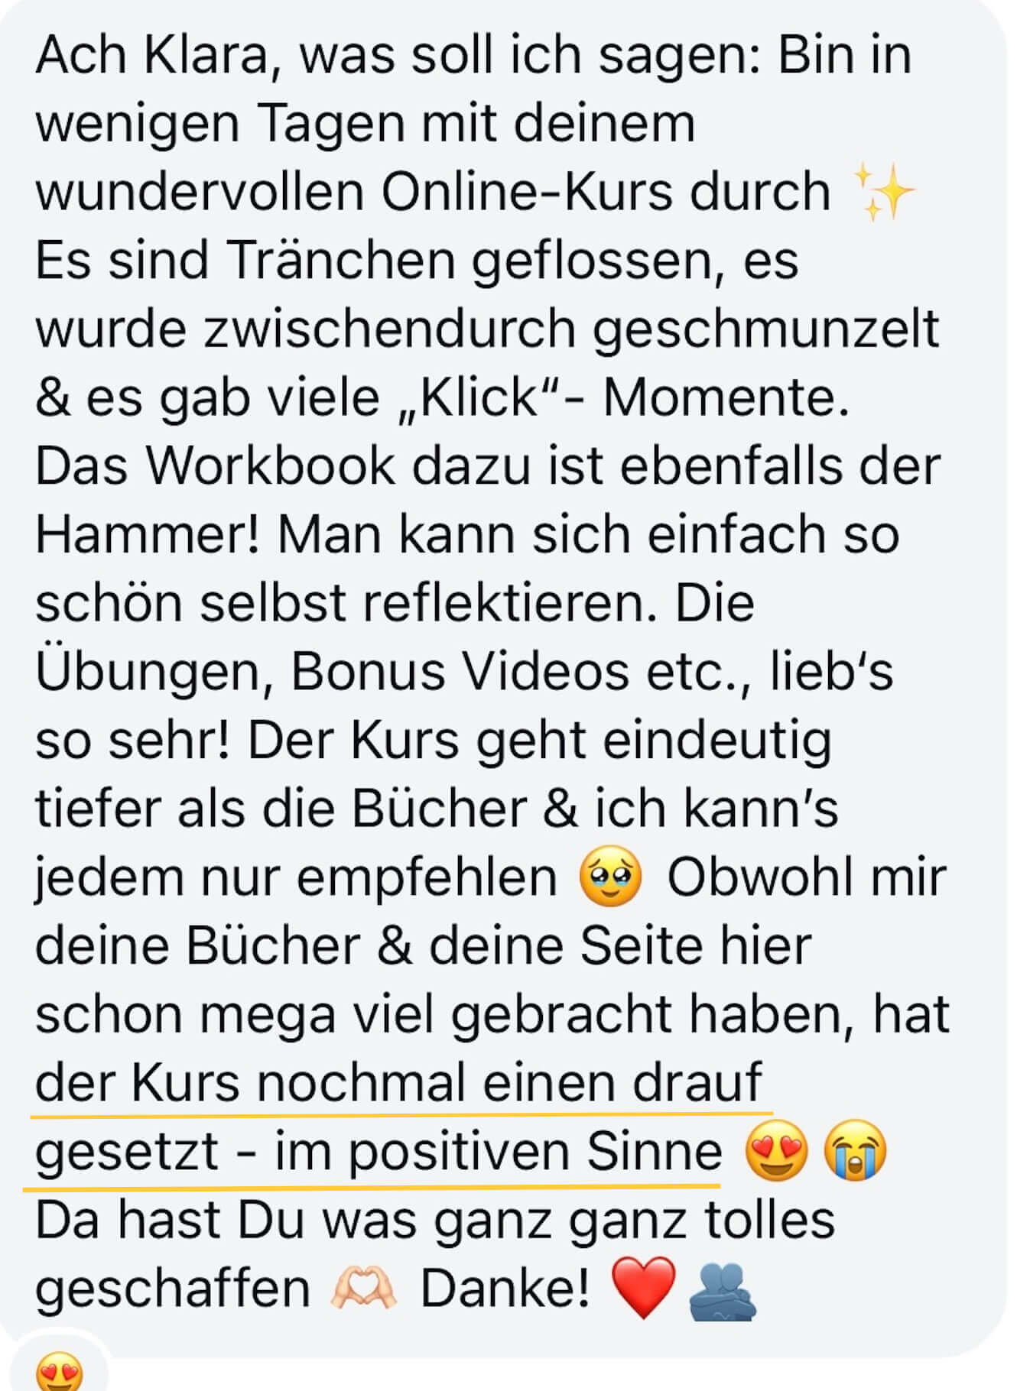Click the pleading face emoji after 'empfehlen'
Viewport: 1017px width, 1391px height.
point(610,879)
